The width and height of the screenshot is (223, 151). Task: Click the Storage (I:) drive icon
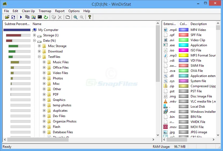(39, 36)
